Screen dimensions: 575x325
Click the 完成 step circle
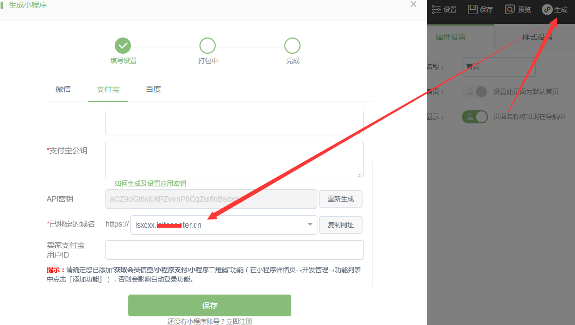pyautogui.click(x=292, y=46)
